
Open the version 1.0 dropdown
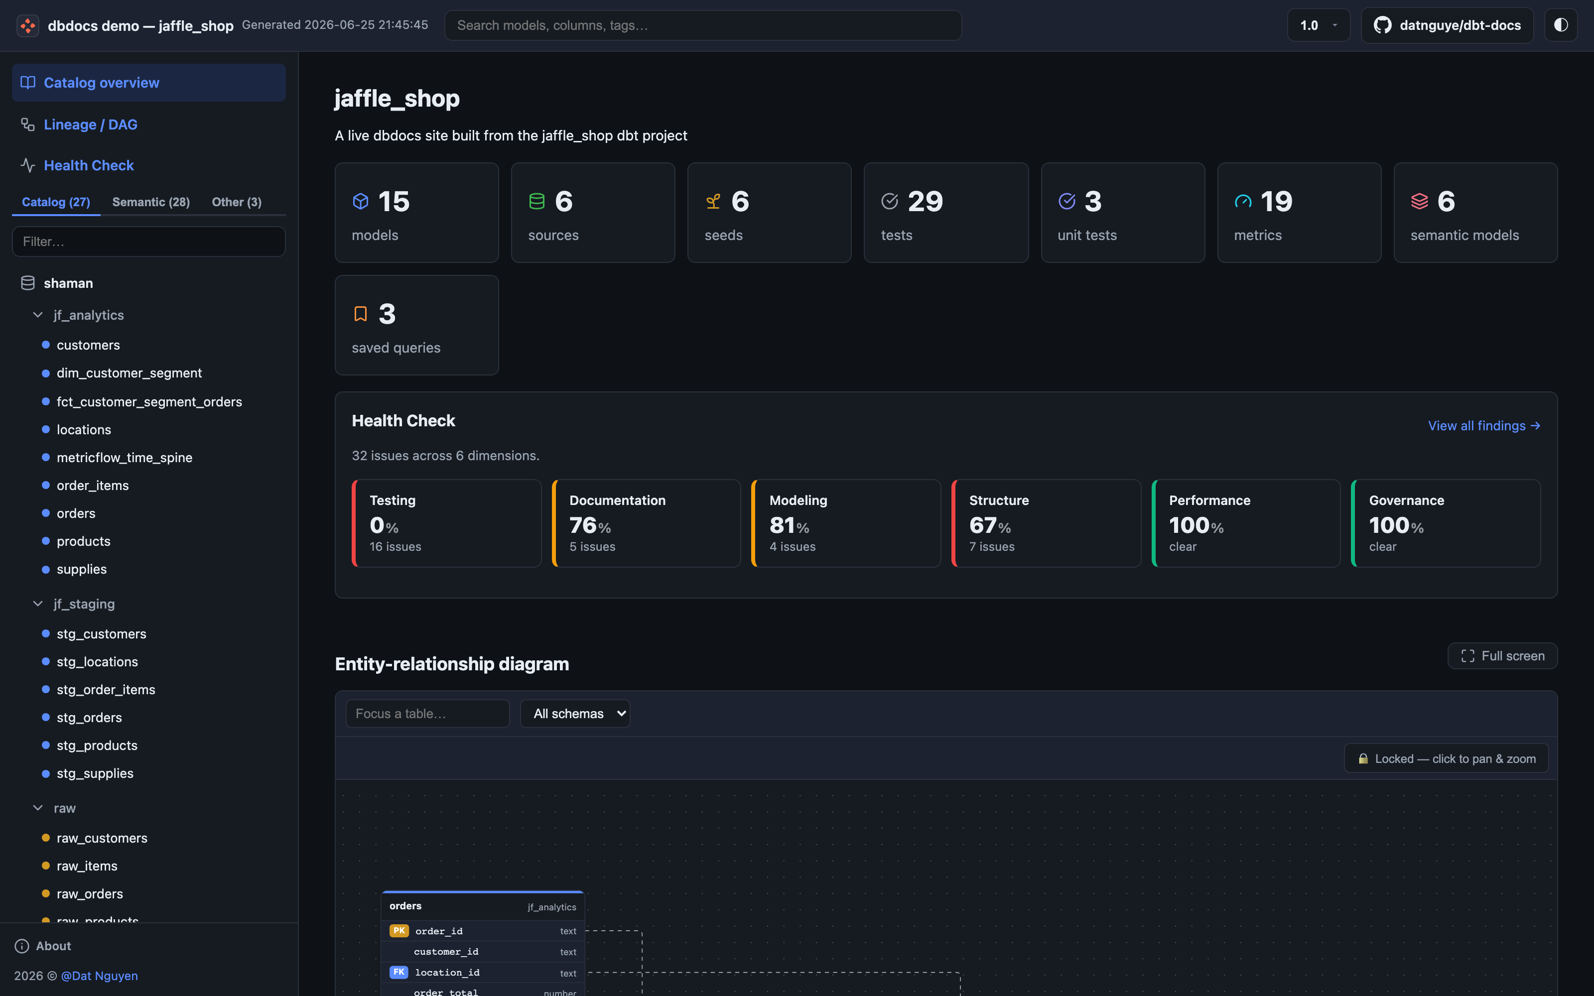(1318, 25)
